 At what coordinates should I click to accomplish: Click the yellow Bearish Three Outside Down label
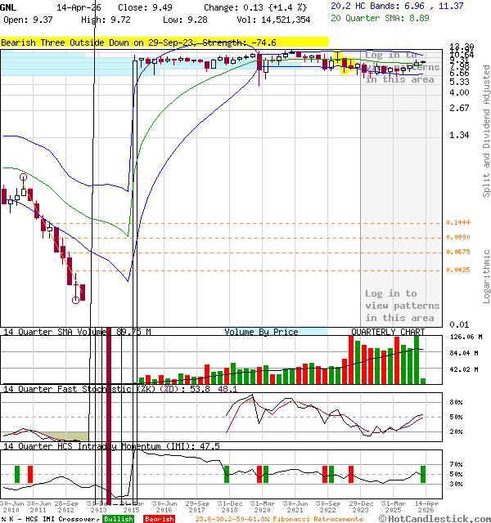pos(164,42)
